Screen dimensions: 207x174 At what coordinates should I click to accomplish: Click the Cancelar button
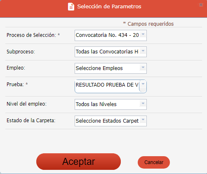click(154, 162)
